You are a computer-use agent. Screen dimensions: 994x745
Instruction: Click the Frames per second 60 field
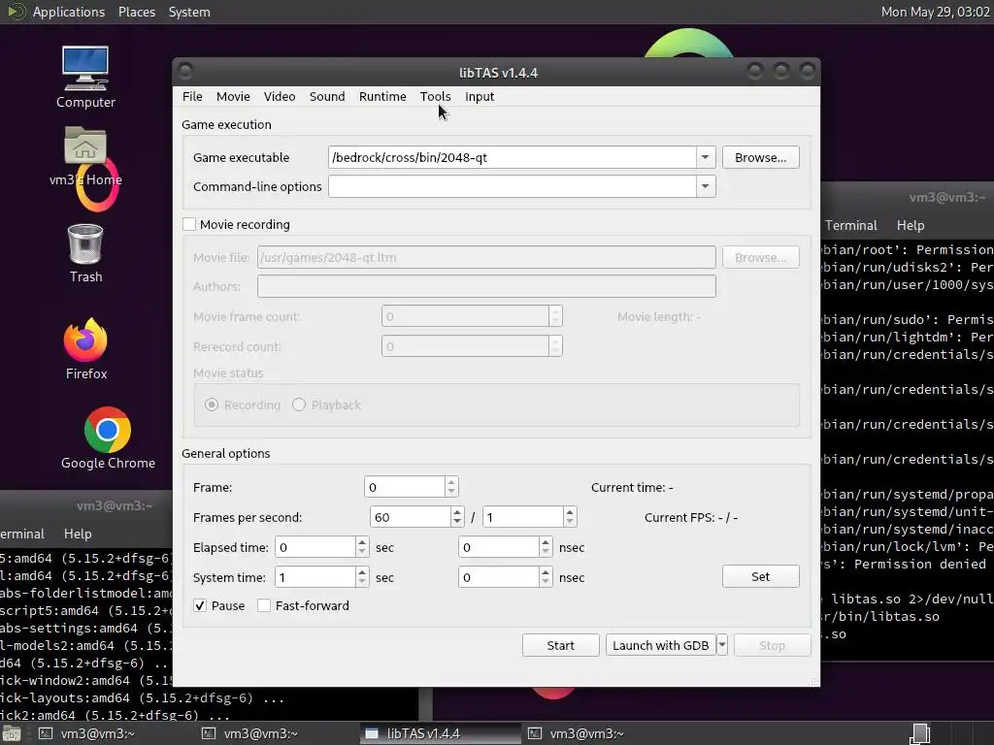(x=411, y=517)
